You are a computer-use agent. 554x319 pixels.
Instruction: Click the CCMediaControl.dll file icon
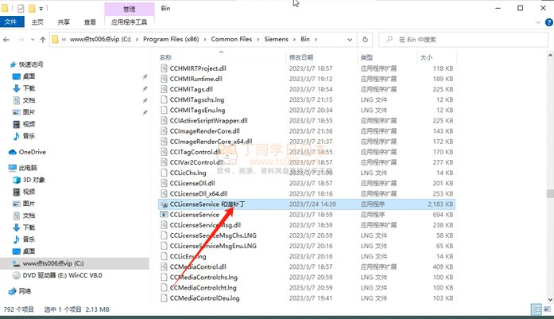pyautogui.click(x=164, y=266)
